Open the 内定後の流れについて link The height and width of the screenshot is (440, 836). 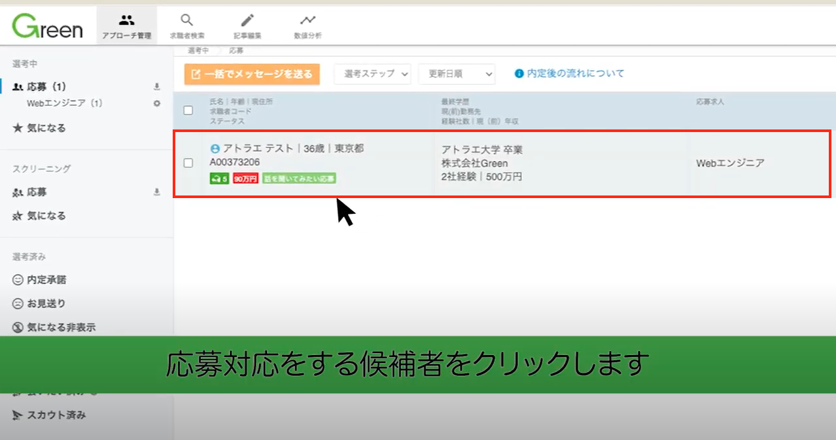click(576, 73)
